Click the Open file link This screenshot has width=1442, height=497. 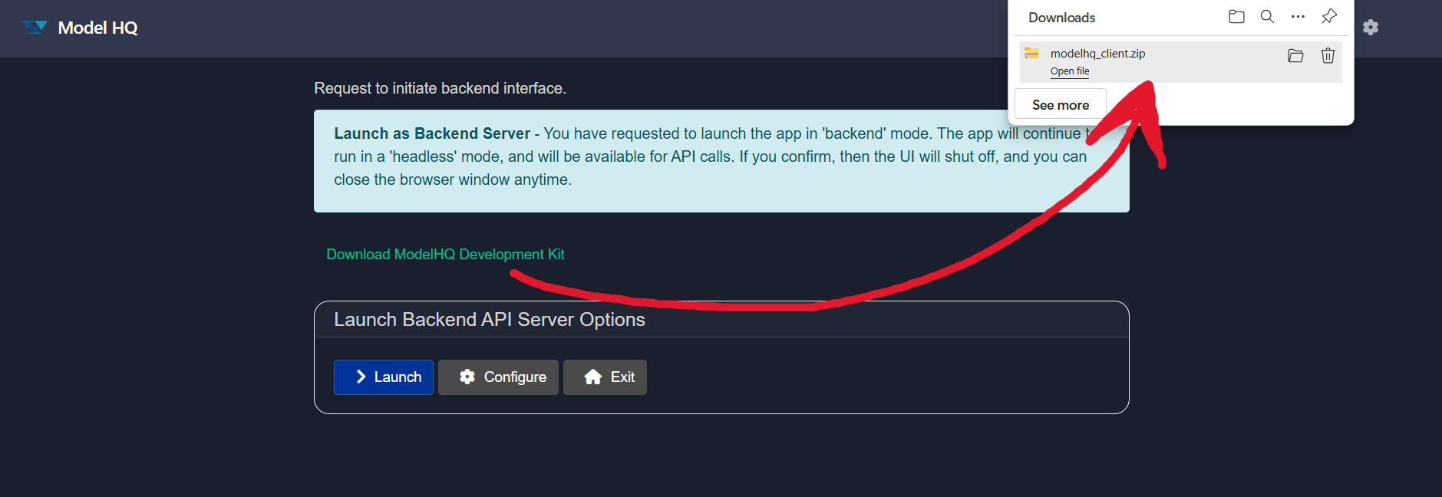tap(1070, 71)
